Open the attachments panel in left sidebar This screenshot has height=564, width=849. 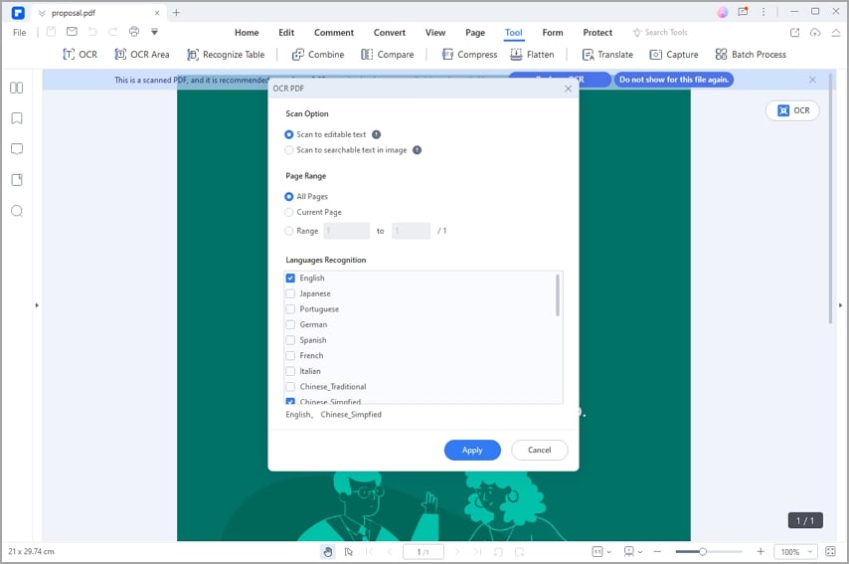(17, 180)
